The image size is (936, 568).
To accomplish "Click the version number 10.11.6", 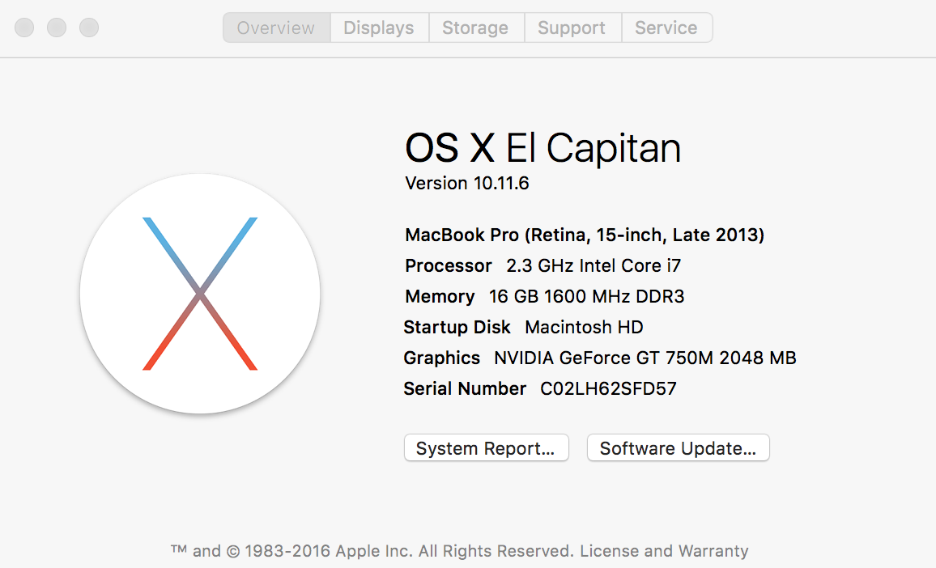I will click(500, 183).
